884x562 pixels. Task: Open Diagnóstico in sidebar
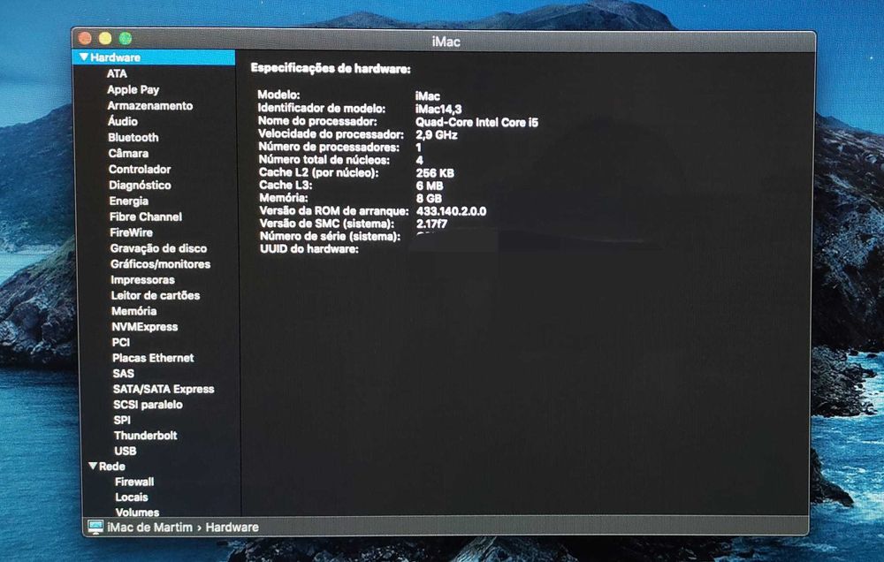pos(140,185)
